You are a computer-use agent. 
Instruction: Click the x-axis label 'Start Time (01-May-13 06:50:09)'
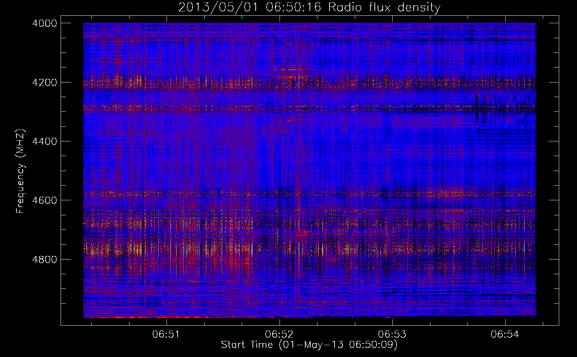click(309, 345)
